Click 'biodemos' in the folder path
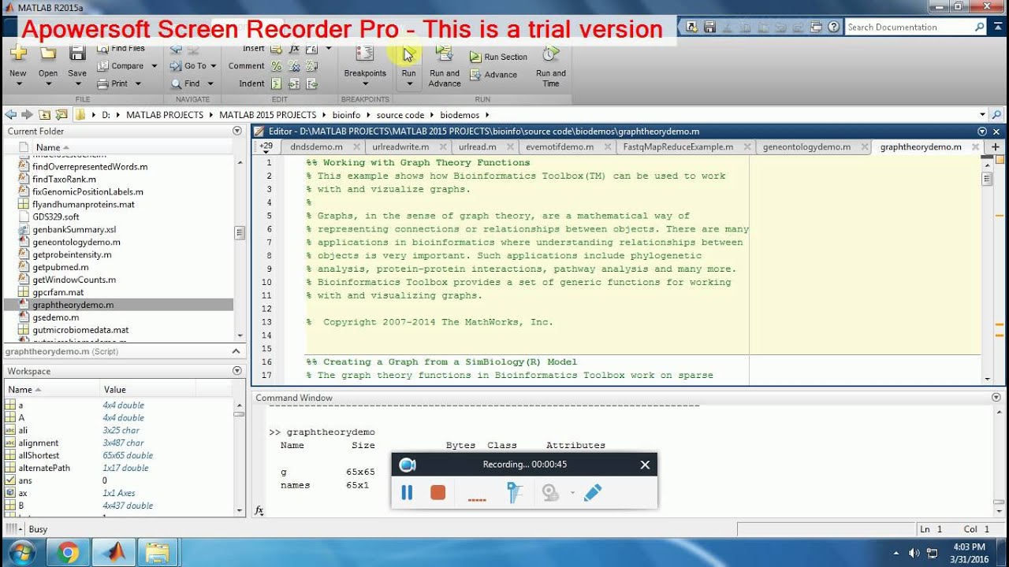The width and height of the screenshot is (1009, 567). (x=460, y=115)
